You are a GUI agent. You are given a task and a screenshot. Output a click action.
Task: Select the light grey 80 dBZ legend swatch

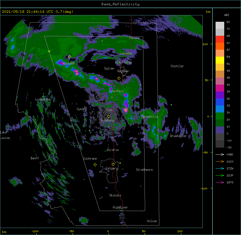pos(220,25)
